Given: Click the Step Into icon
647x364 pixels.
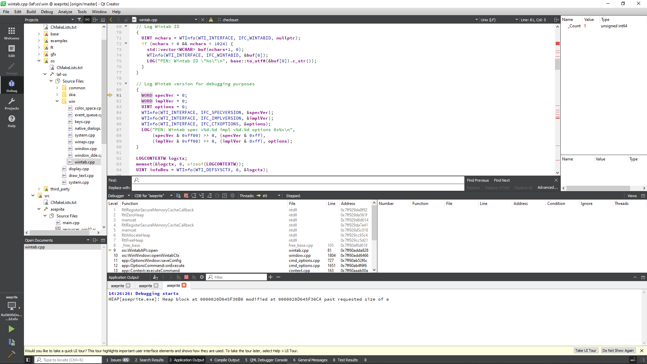Looking at the screenshot, I should [x=202, y=195].
